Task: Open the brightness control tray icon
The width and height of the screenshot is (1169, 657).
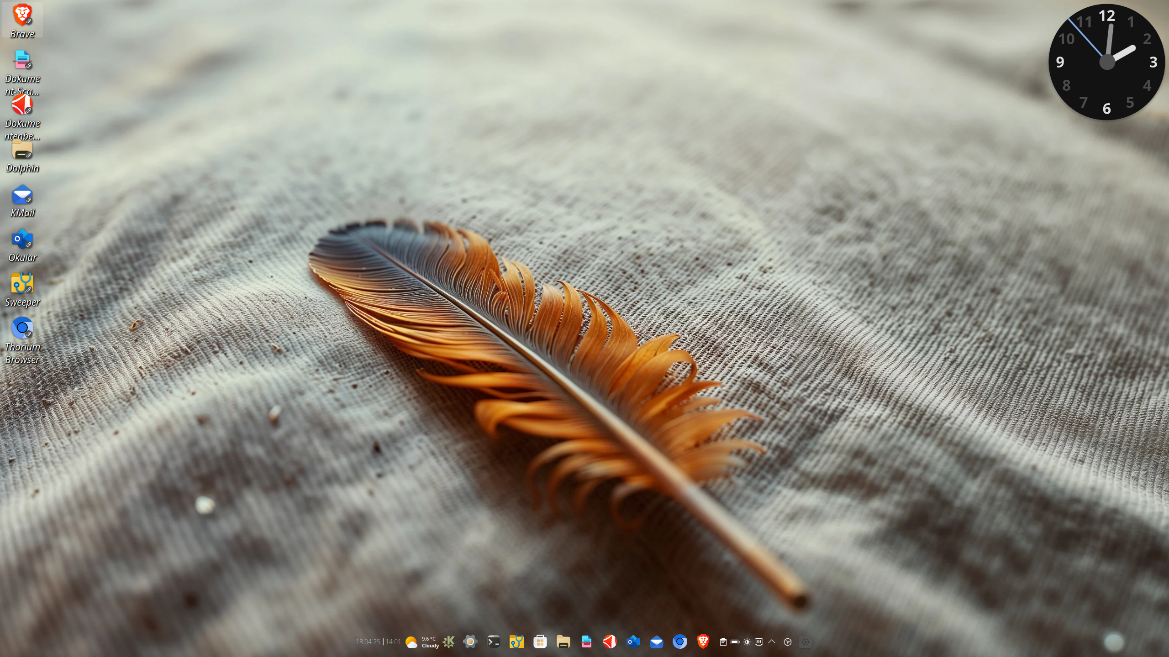Action: coord(747,642)
